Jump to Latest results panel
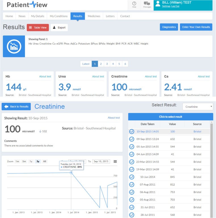The width and height of the screenshot is (216, 218). (x=86, y=64)
